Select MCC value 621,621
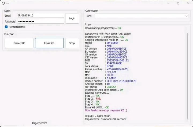Viewport: 193px width, 127px height. [112, 72]
